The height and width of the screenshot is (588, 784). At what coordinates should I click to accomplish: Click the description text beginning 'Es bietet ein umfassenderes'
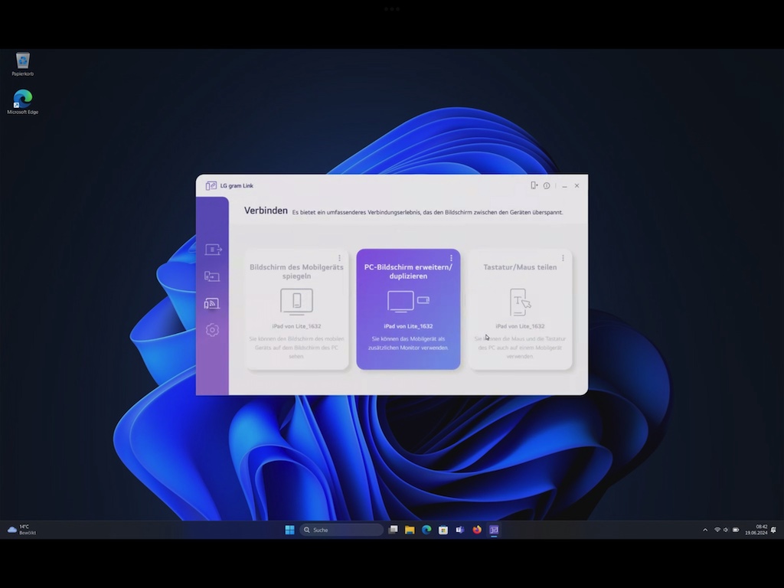point(427,213)
